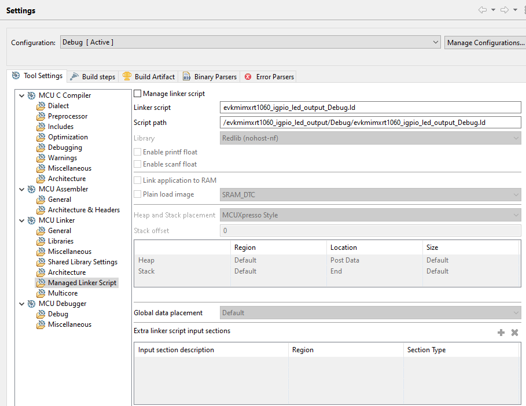Toggle the Enable printf float checkbox
Viewport: 526px width, 406px height.
[138, 152]
